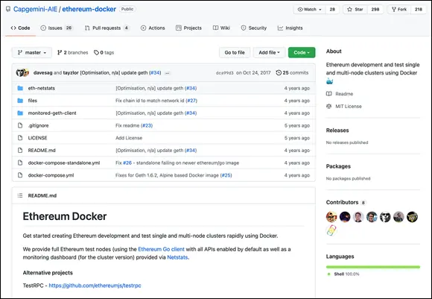Open the first contributor avatar
432x299 pixels.
click(331, 217)
